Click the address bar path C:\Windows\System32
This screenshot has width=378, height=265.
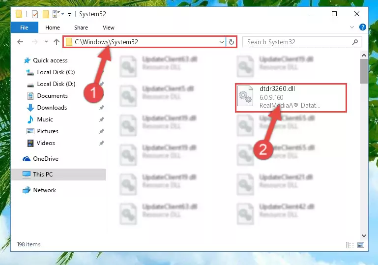[106, 42]
